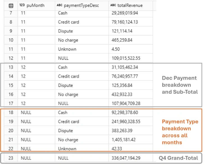Click the 336,047,194.29 grand total cell
Image resolution: width=205 pixels, height=165 pixels.
pyautogui.click(x=126, y=158)
